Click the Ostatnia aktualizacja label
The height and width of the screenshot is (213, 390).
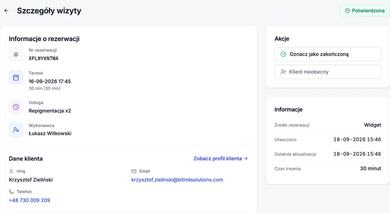(x=295, y=154)
